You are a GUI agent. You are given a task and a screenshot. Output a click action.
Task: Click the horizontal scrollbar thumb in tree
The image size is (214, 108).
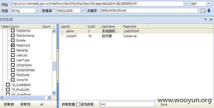(24, 97)
